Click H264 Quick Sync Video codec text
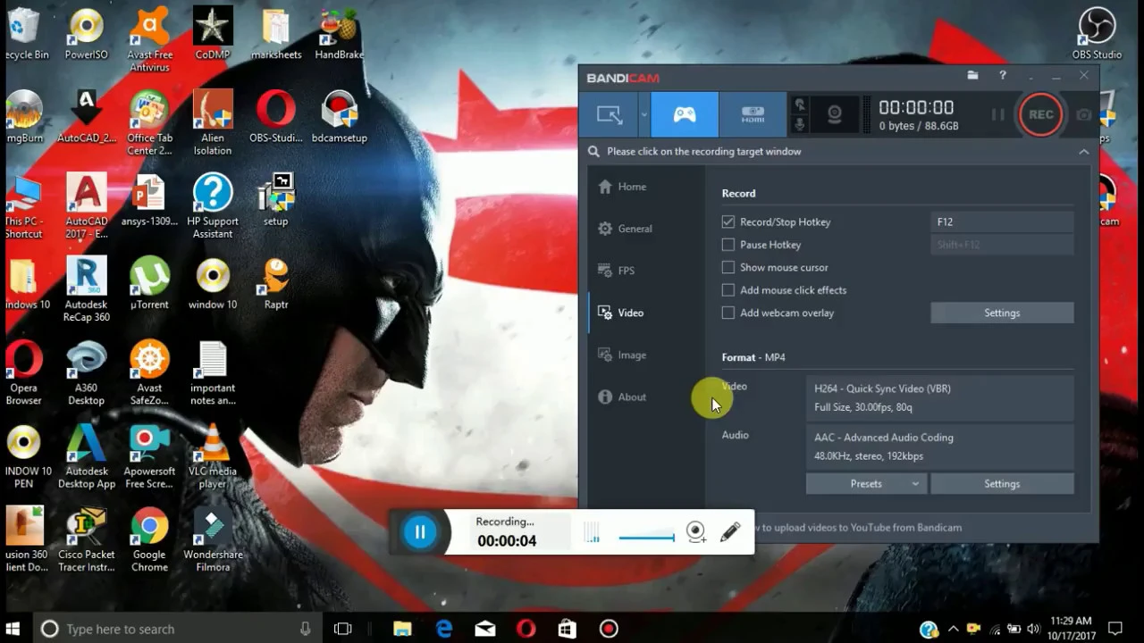Image resolution: width=1144 pixels, height=643 pixels. pyautogui.click(x=882, y=388)
